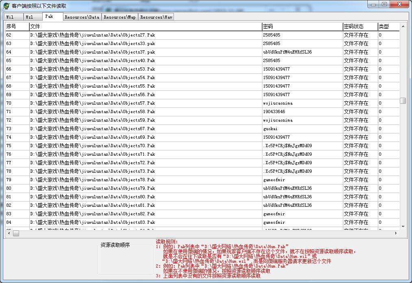This screenshot has height=283, width=412.
Task: Click the 资源读取顺序 list box
Action: [125, 259]
